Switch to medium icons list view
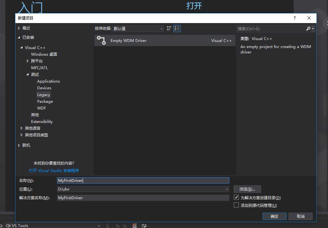The width and height of the screenshot is (328, 228). [177, 28]
